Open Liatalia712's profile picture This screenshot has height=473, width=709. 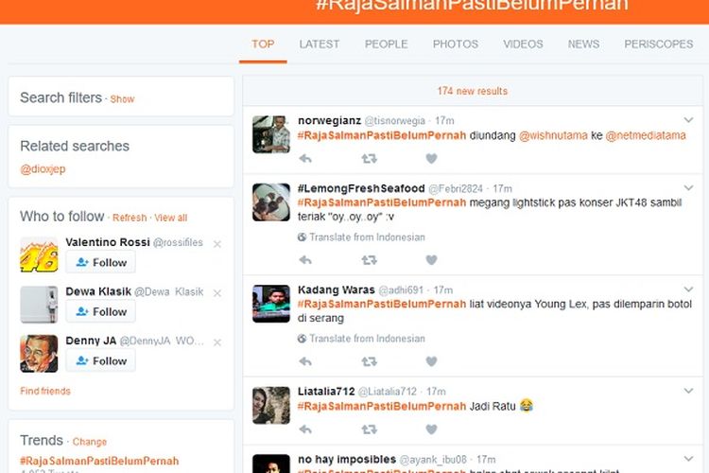[270, 405]
